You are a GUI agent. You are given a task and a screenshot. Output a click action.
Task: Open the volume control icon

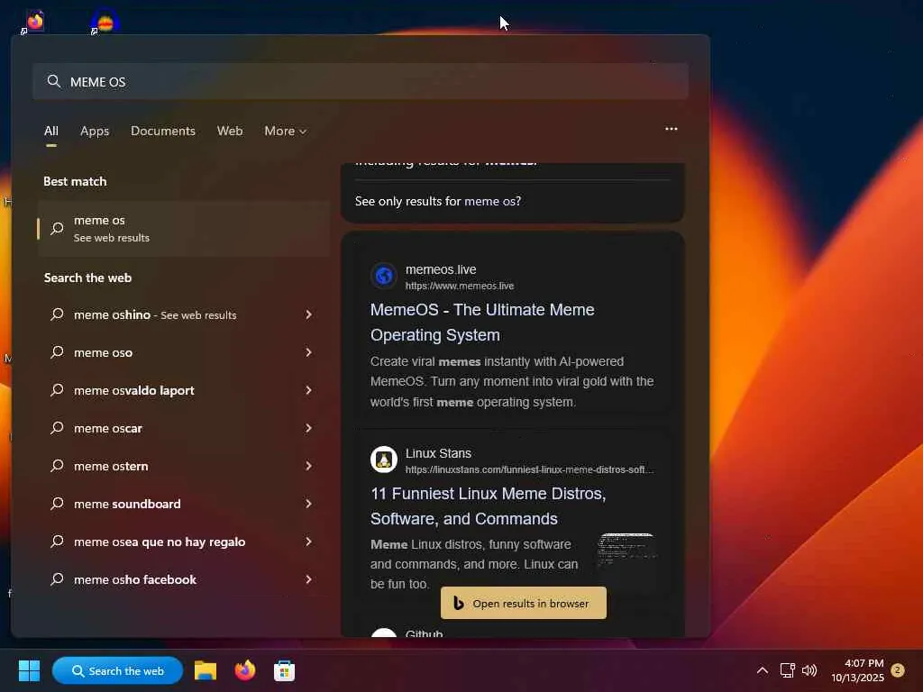tap(809, 670)
